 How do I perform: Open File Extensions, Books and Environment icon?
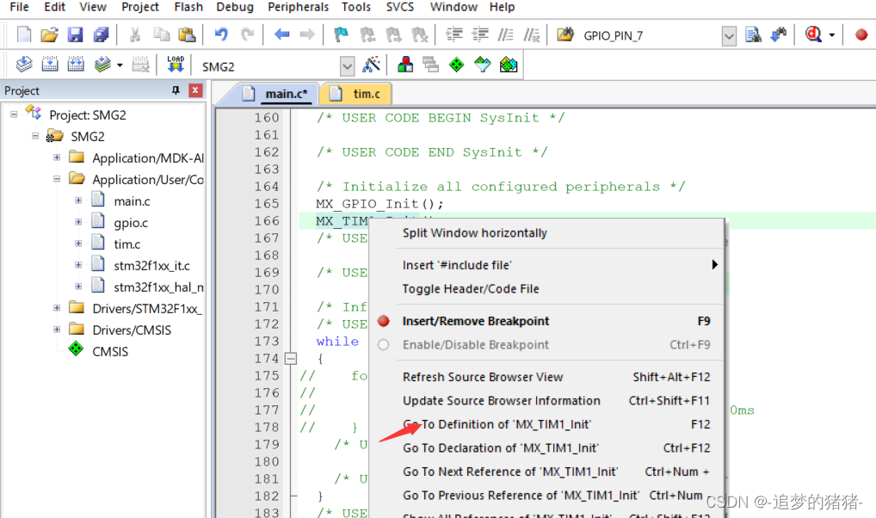pos(405,65)
